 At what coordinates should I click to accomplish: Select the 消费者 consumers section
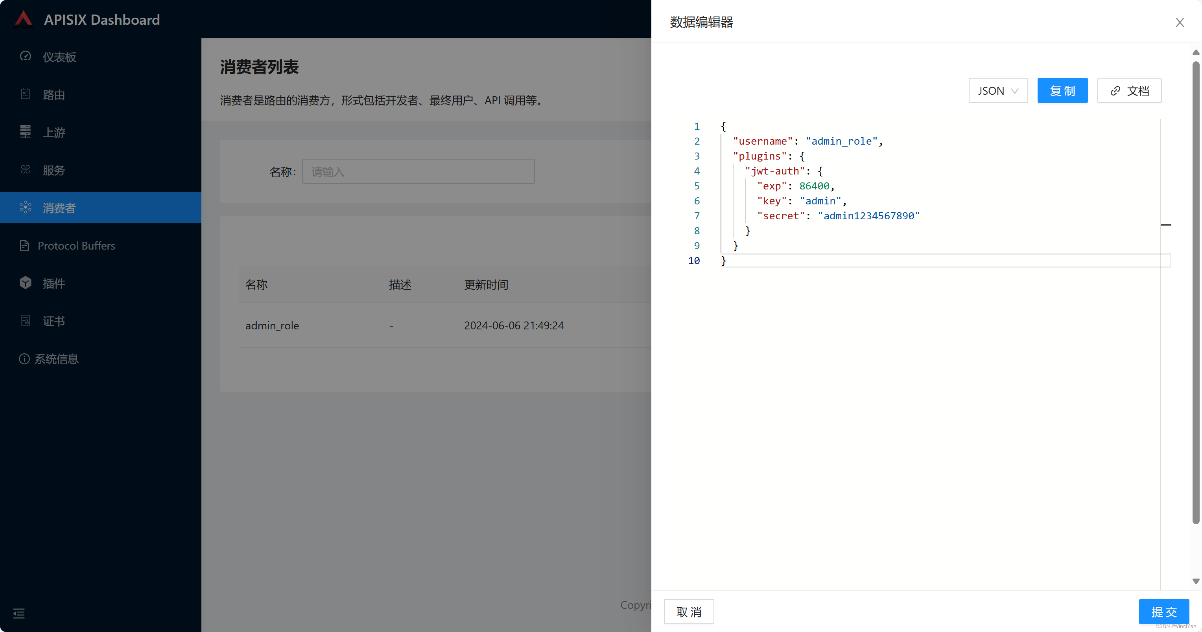coord(59,208)
